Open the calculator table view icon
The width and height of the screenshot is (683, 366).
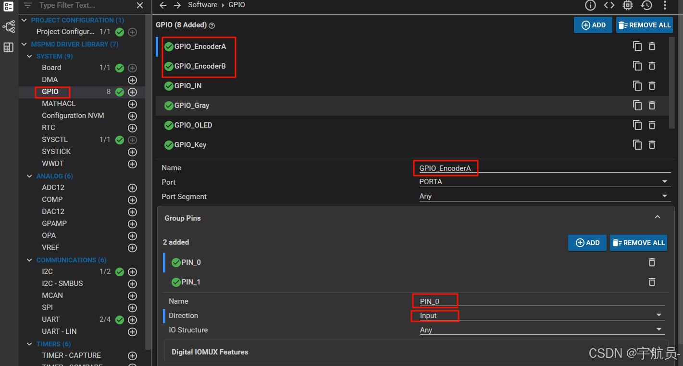[8, 47]
